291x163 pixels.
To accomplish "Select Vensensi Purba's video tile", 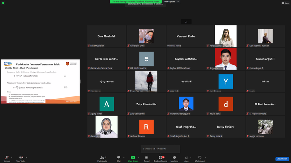I will click(x=186, y=36).
